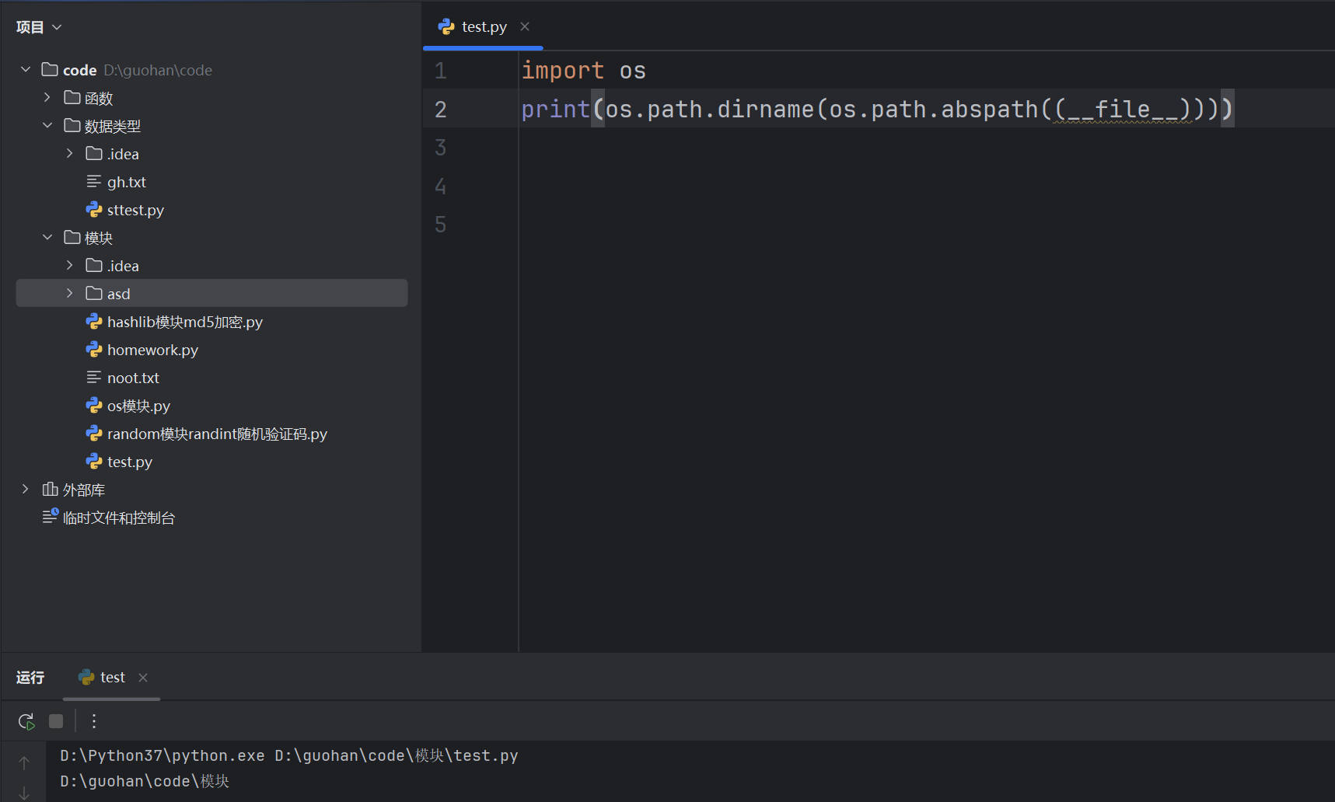
Task: Close the test run tab
Action: (x=143, y=678)
